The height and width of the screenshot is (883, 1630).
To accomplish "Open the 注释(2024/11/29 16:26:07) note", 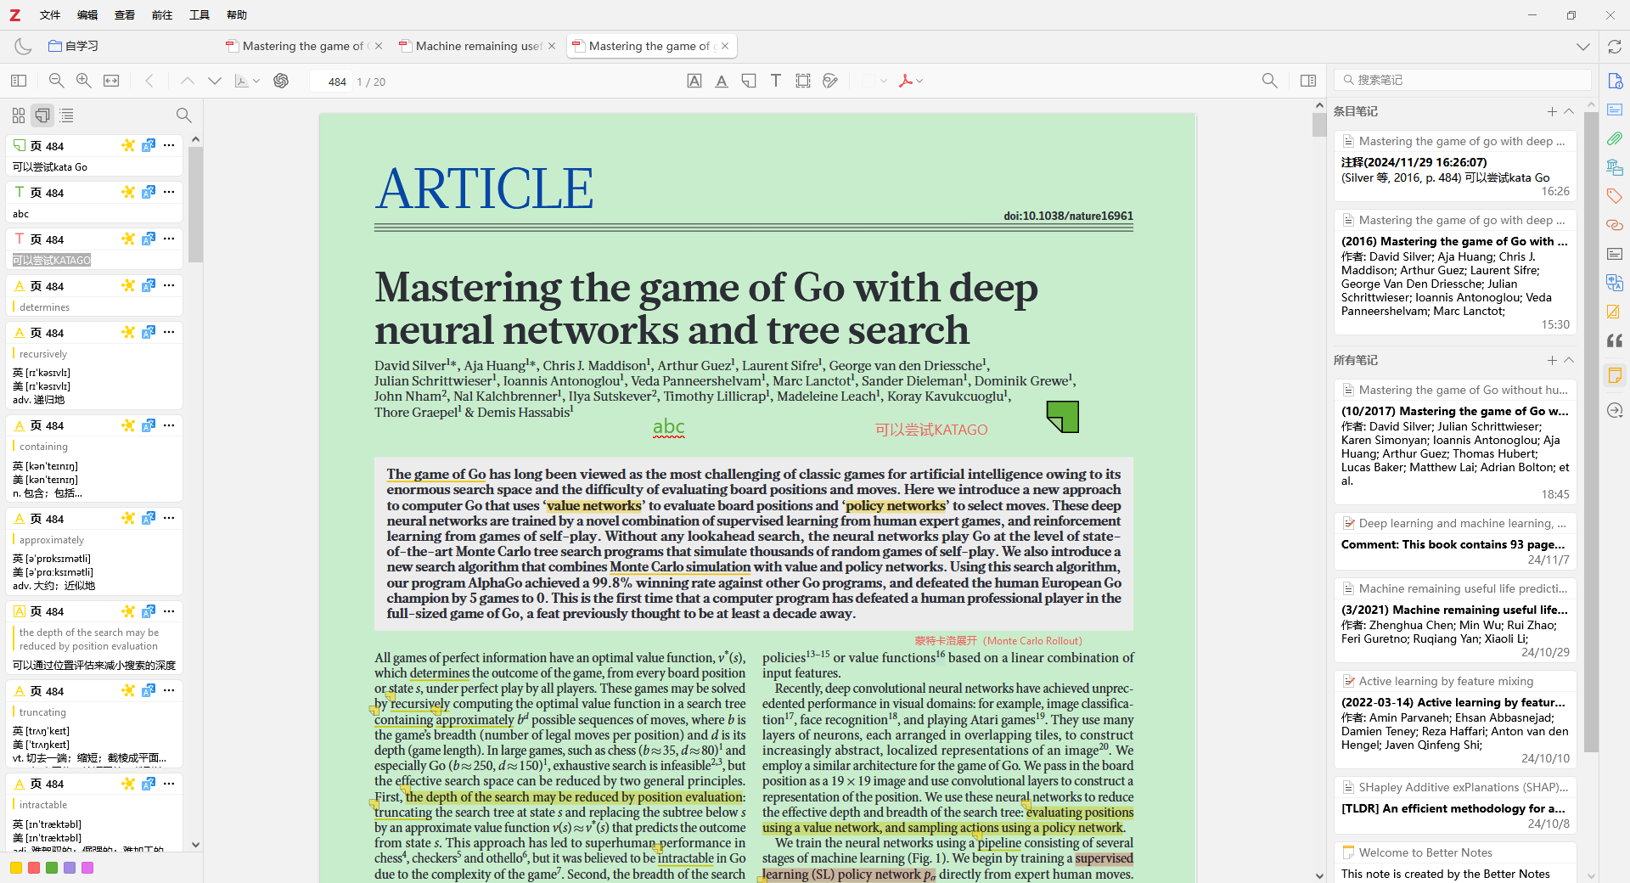I will 1455,166.
